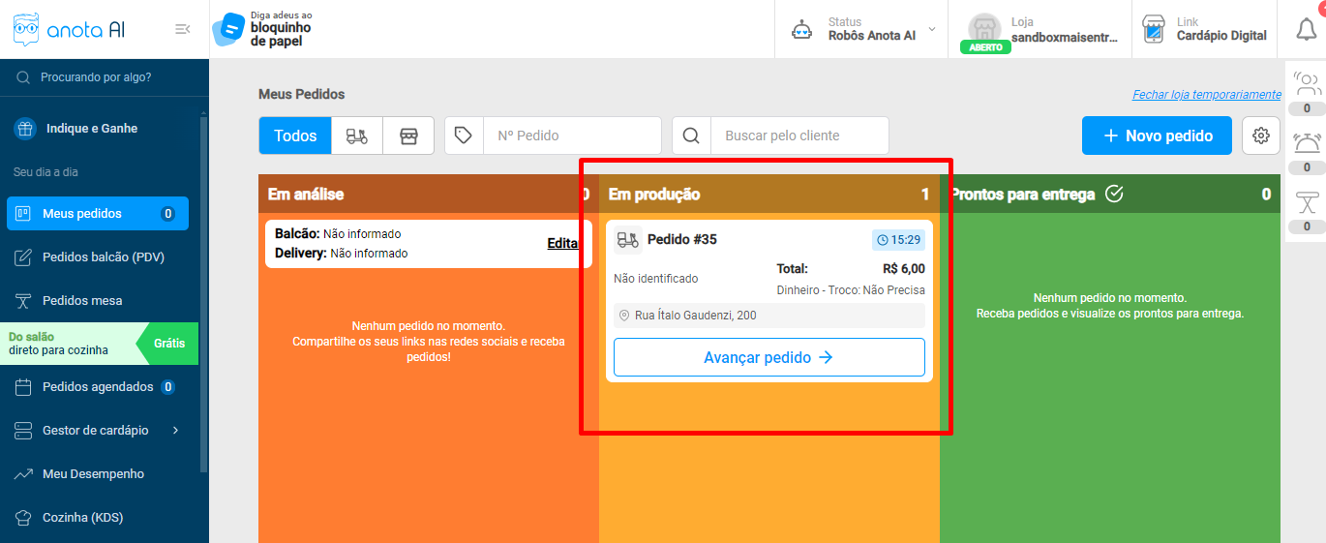
Task: Open the Loja sandboxmaisentr store menu
Action: point(1041,29)
